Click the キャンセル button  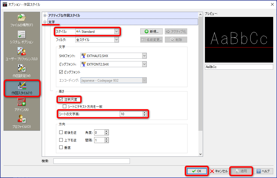coord(219,171)
